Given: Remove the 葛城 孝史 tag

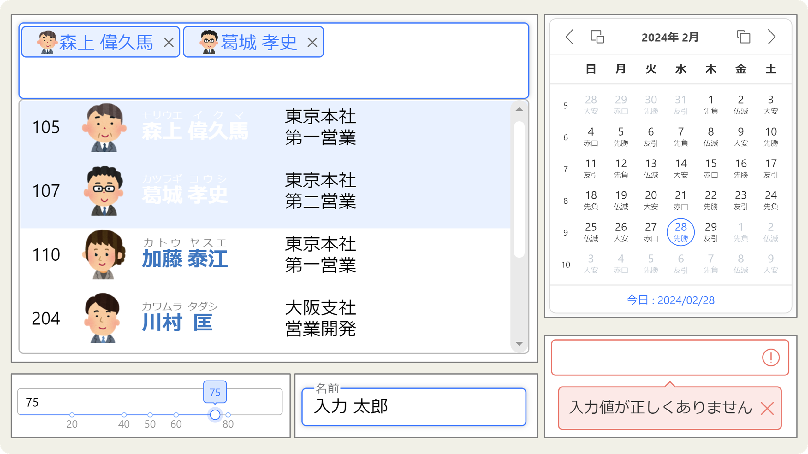Looking at the screenshot, I should tap(312, 42).
